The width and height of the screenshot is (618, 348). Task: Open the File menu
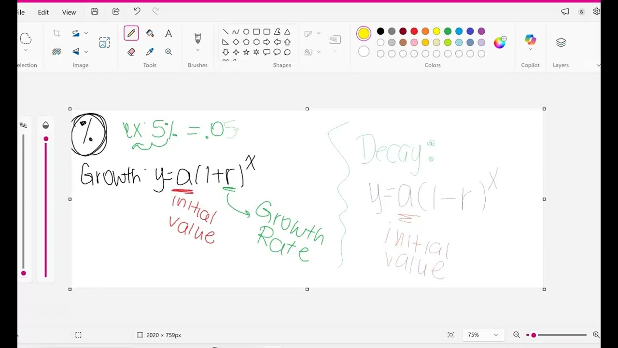click(x=21, y=12)
